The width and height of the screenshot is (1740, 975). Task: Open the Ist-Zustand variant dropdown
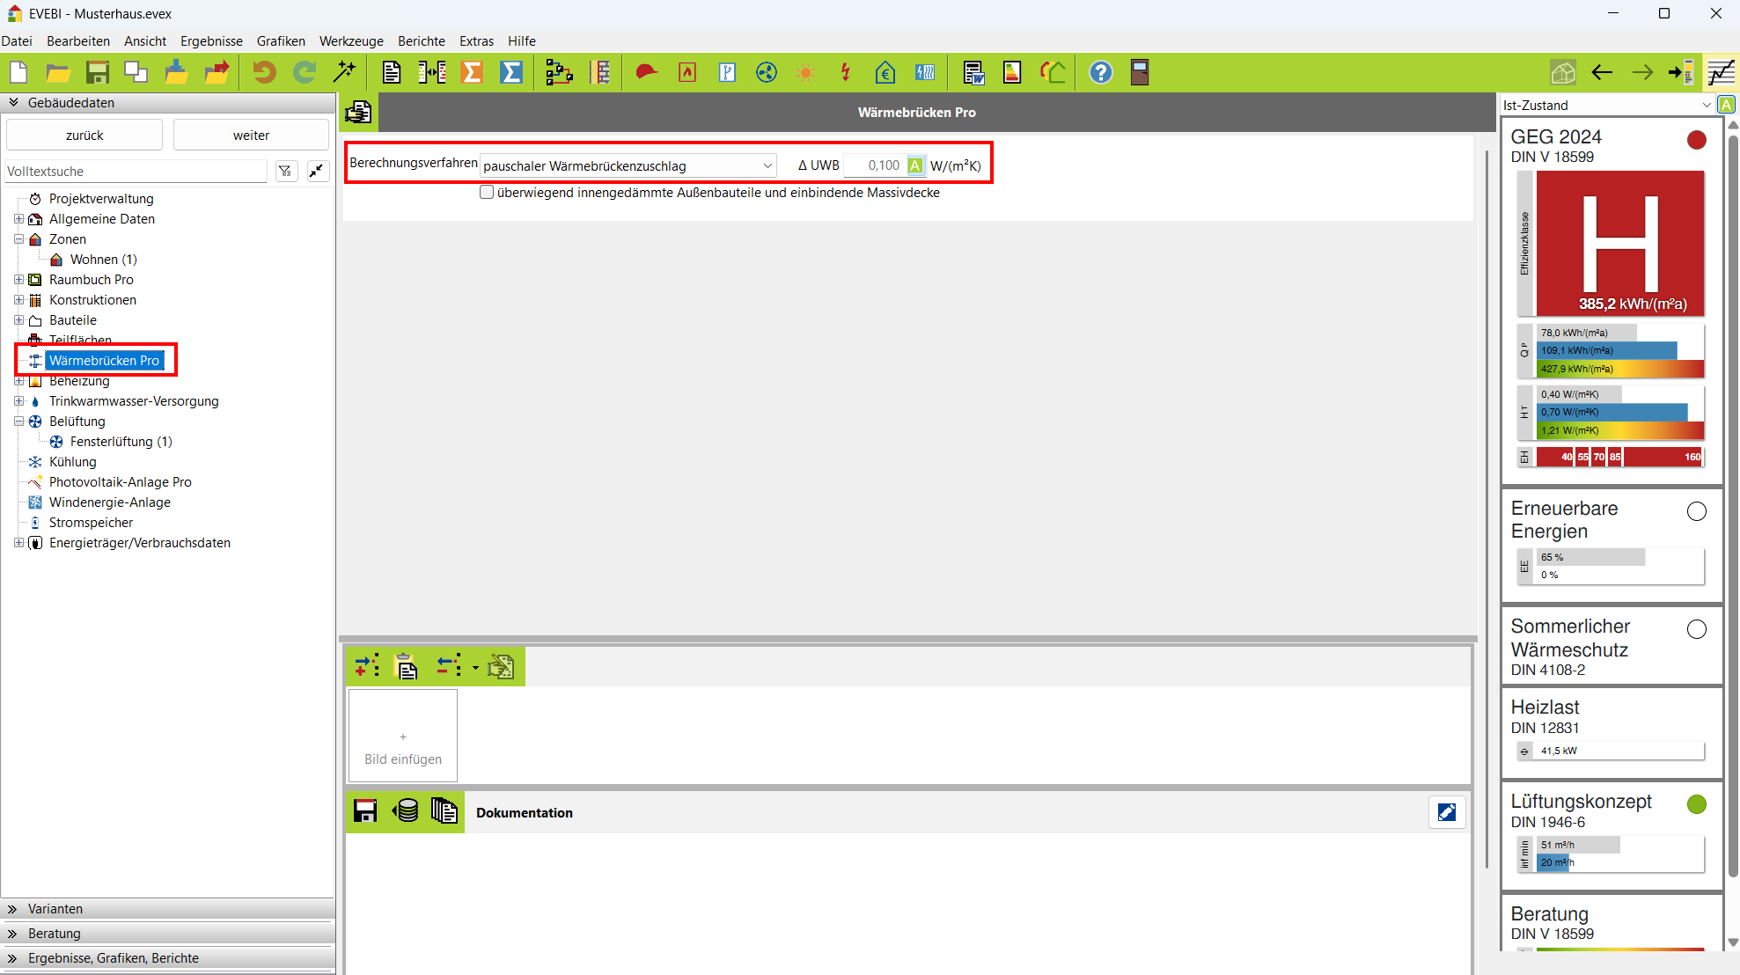pyautogui.click(x=1606, y=105)
